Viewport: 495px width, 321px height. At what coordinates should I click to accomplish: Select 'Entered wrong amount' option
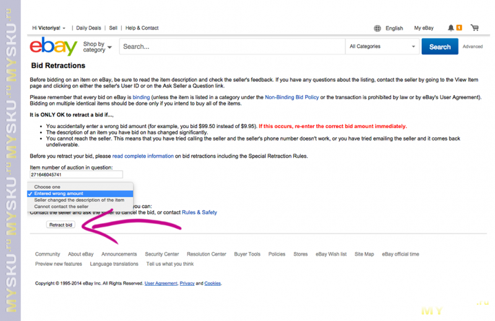click(80, 194)
